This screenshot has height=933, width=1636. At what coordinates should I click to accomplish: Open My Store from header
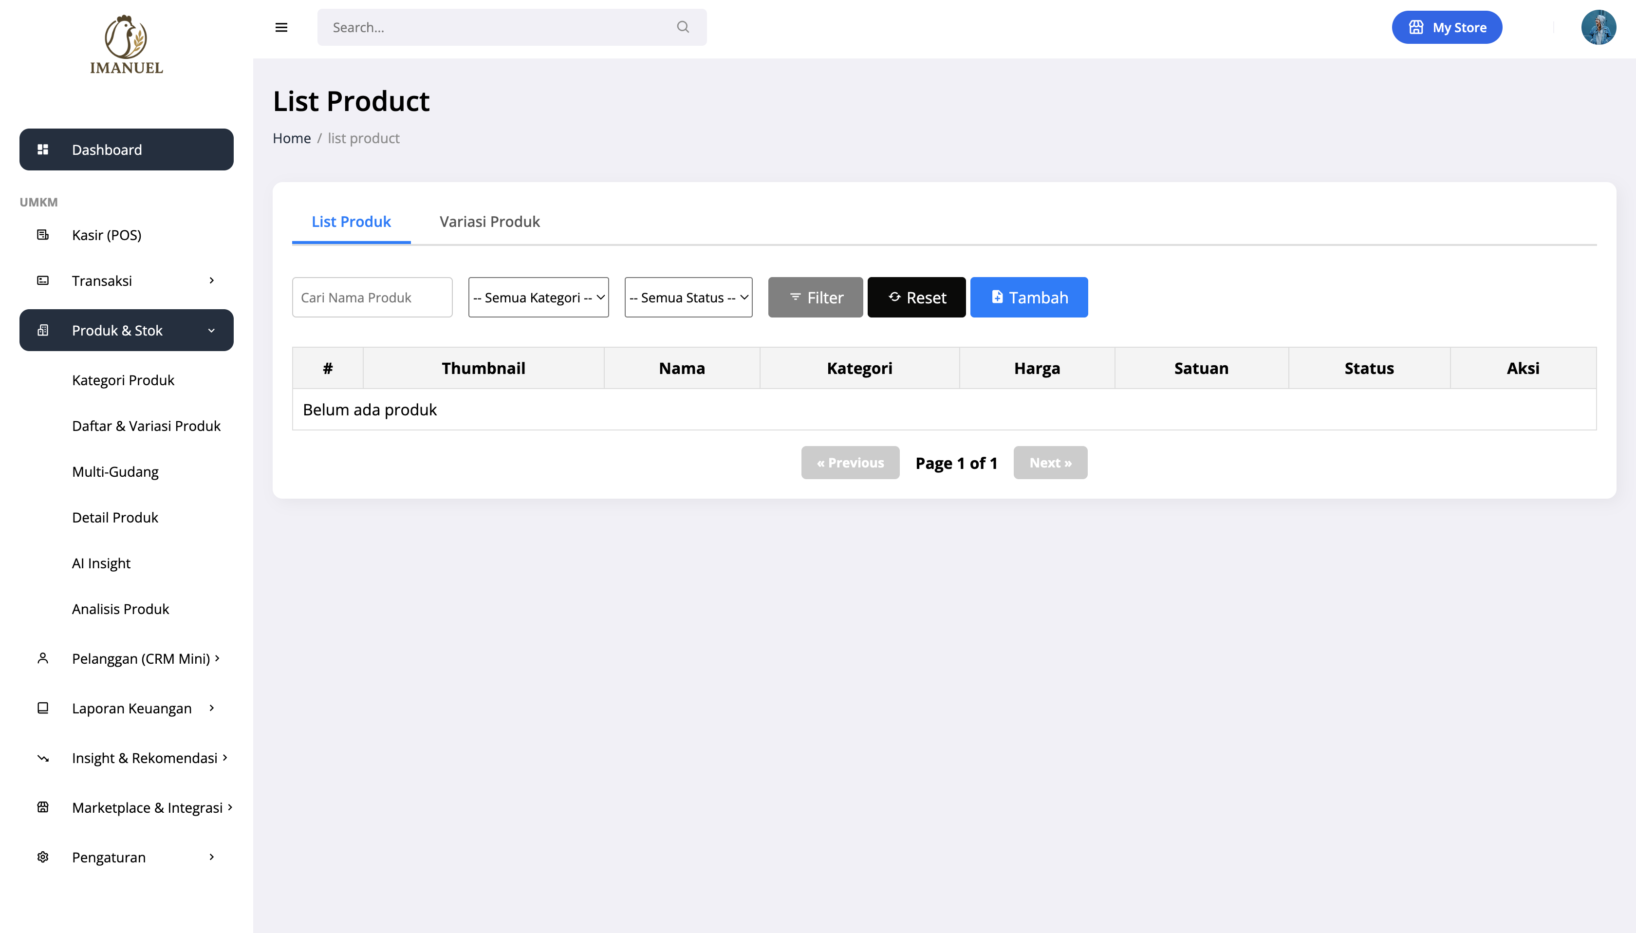(1447, 28)
